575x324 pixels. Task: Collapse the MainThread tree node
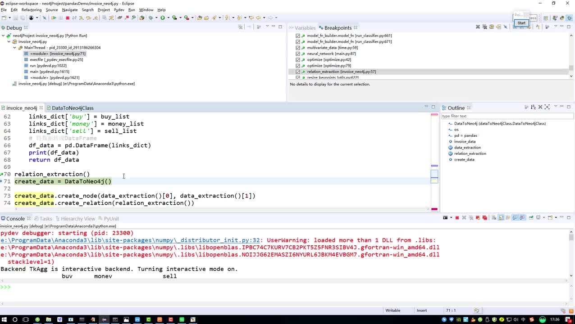pos(14,48)
